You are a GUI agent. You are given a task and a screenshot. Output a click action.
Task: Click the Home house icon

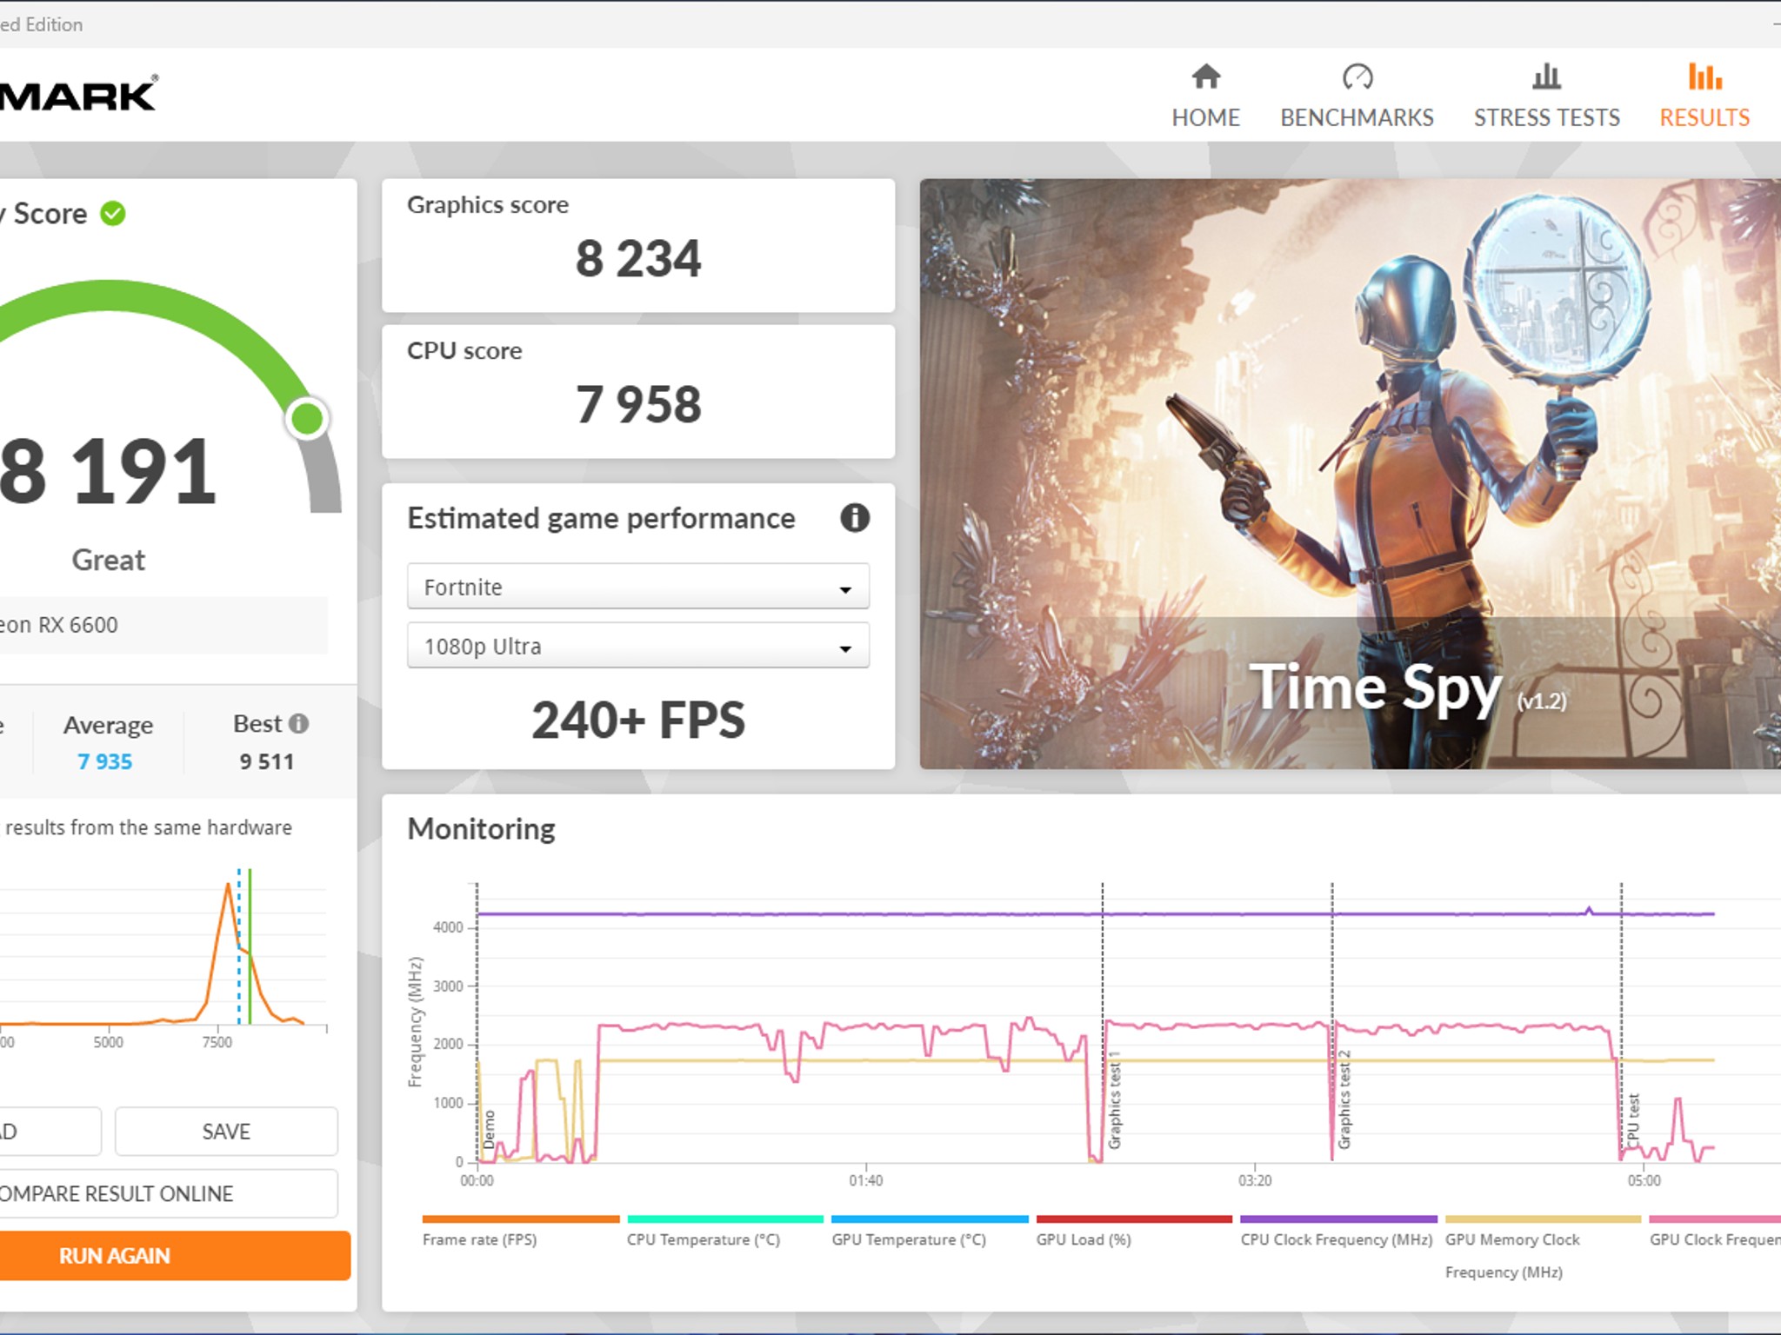pos(1206,77)
